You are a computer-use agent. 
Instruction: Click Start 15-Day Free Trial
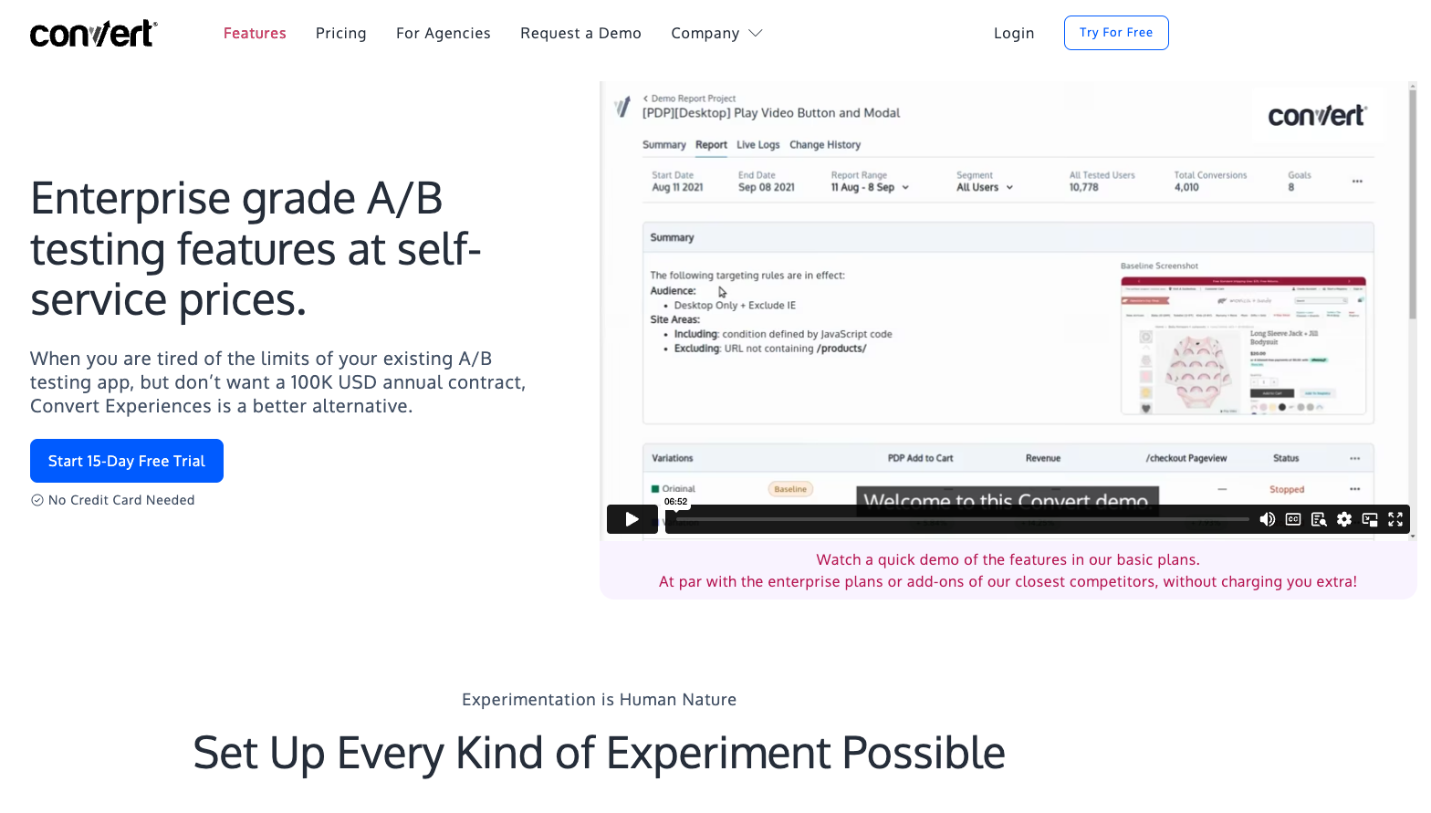point(126,461)
